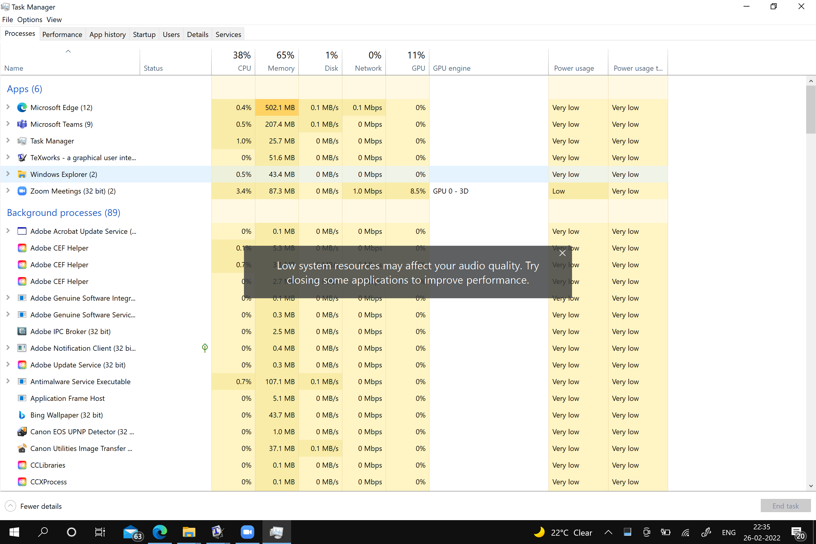The image size is (816, 544).
Task: Click the CCXProcess icon
Action: (x=22, y=482)
